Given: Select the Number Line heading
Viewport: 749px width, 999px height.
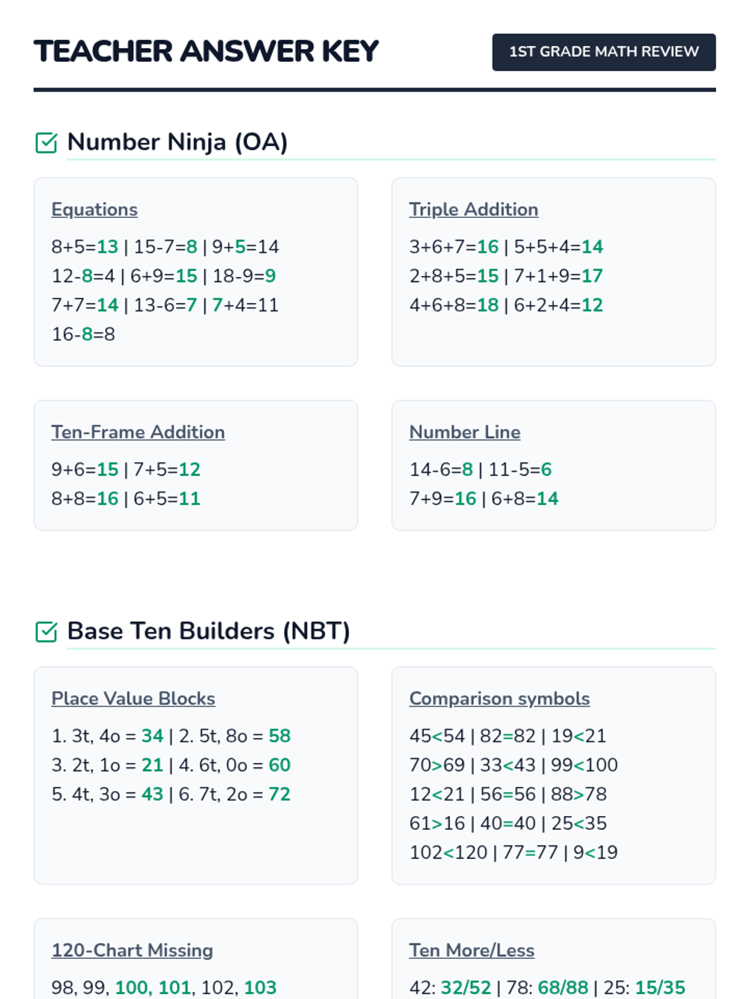Looking at the screenshot, I should pos(464,432).
